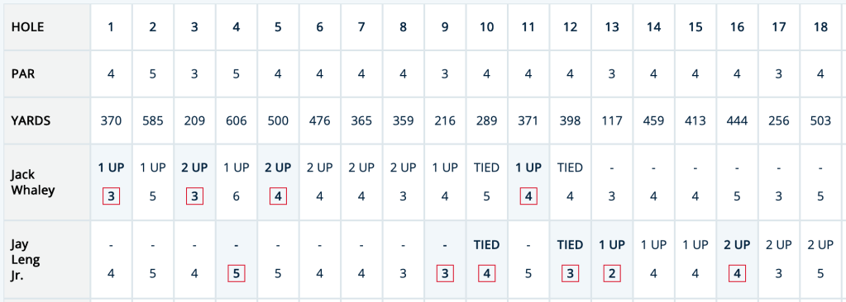Select the HOLE row header
This screenshot has height=302, width=846.
[27, 27]
